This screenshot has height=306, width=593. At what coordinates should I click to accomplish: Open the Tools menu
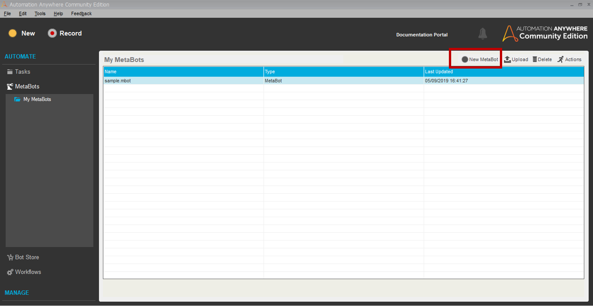(40, 13)
